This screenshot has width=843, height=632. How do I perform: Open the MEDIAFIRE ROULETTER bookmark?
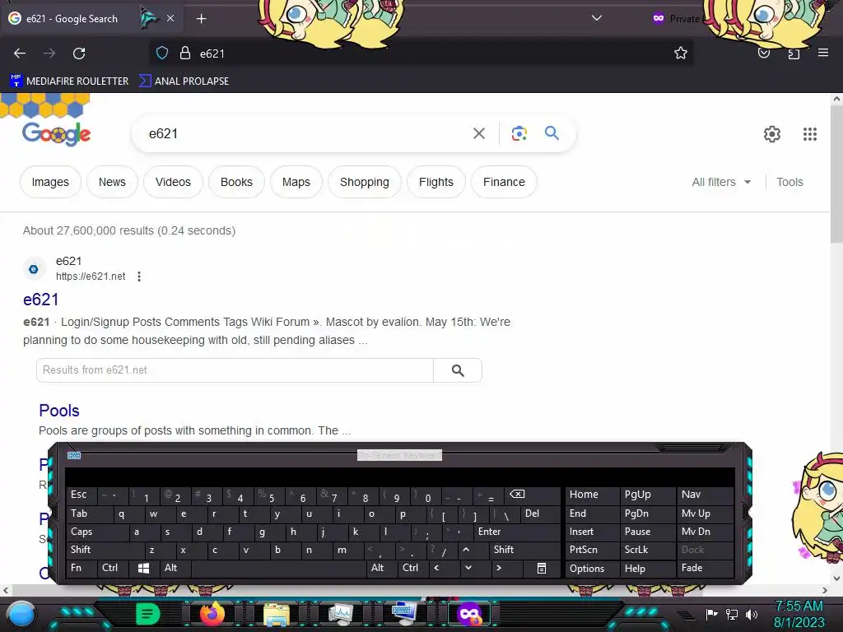69,81
